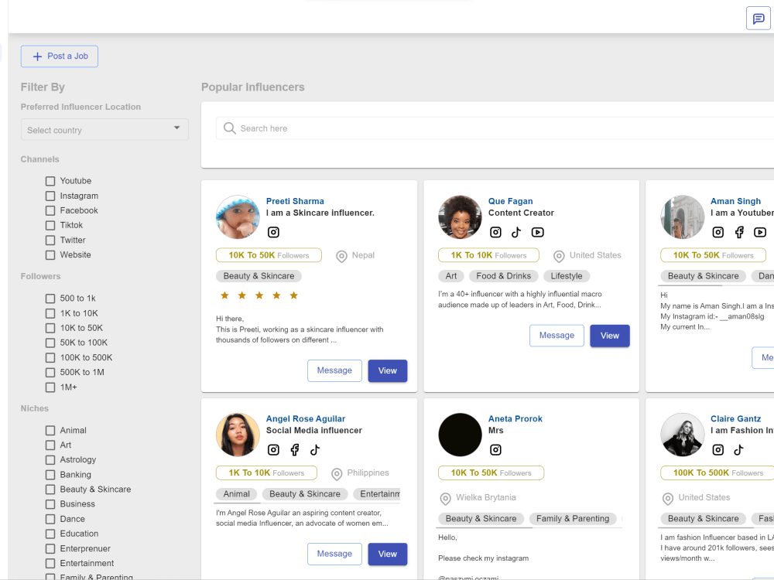View Que Fagan's profile
Screen dimensions: 774x580
[x=610, y=336]
